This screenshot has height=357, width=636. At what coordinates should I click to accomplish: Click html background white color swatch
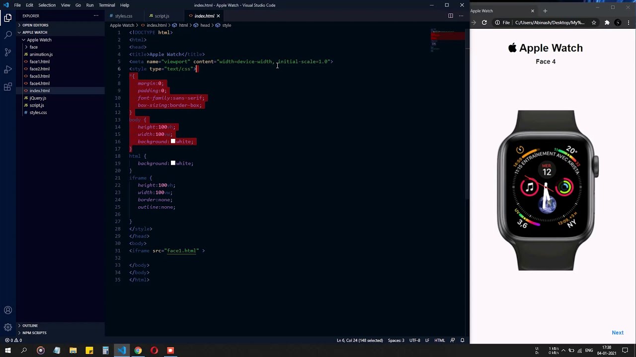(173, 163)
